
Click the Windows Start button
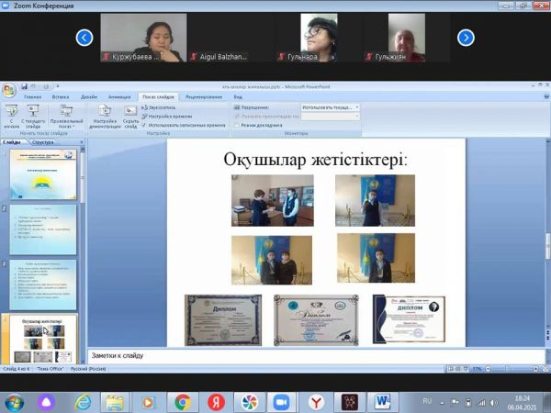tap(15, 401)
